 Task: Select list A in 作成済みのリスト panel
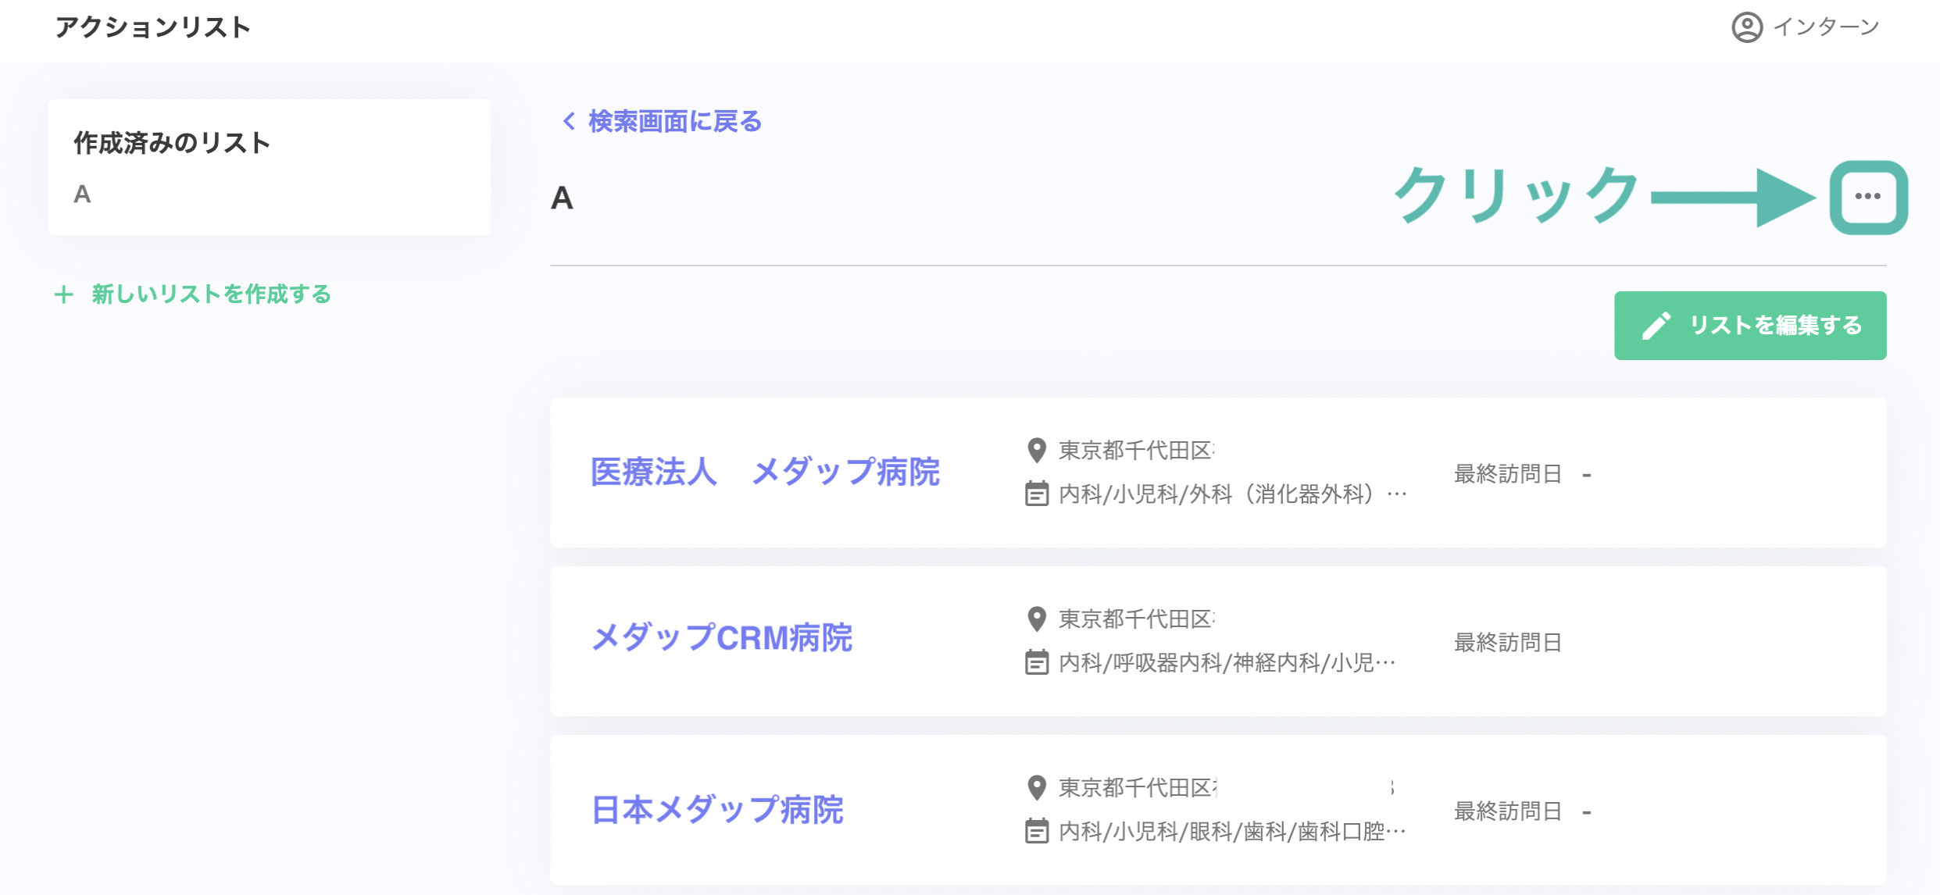[82, 194]
